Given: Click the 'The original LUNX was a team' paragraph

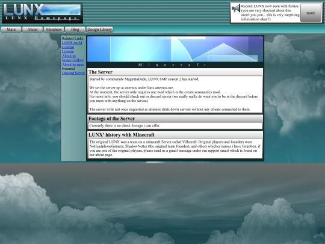Looking at the screenshot, I should click(x=175, y=148).
